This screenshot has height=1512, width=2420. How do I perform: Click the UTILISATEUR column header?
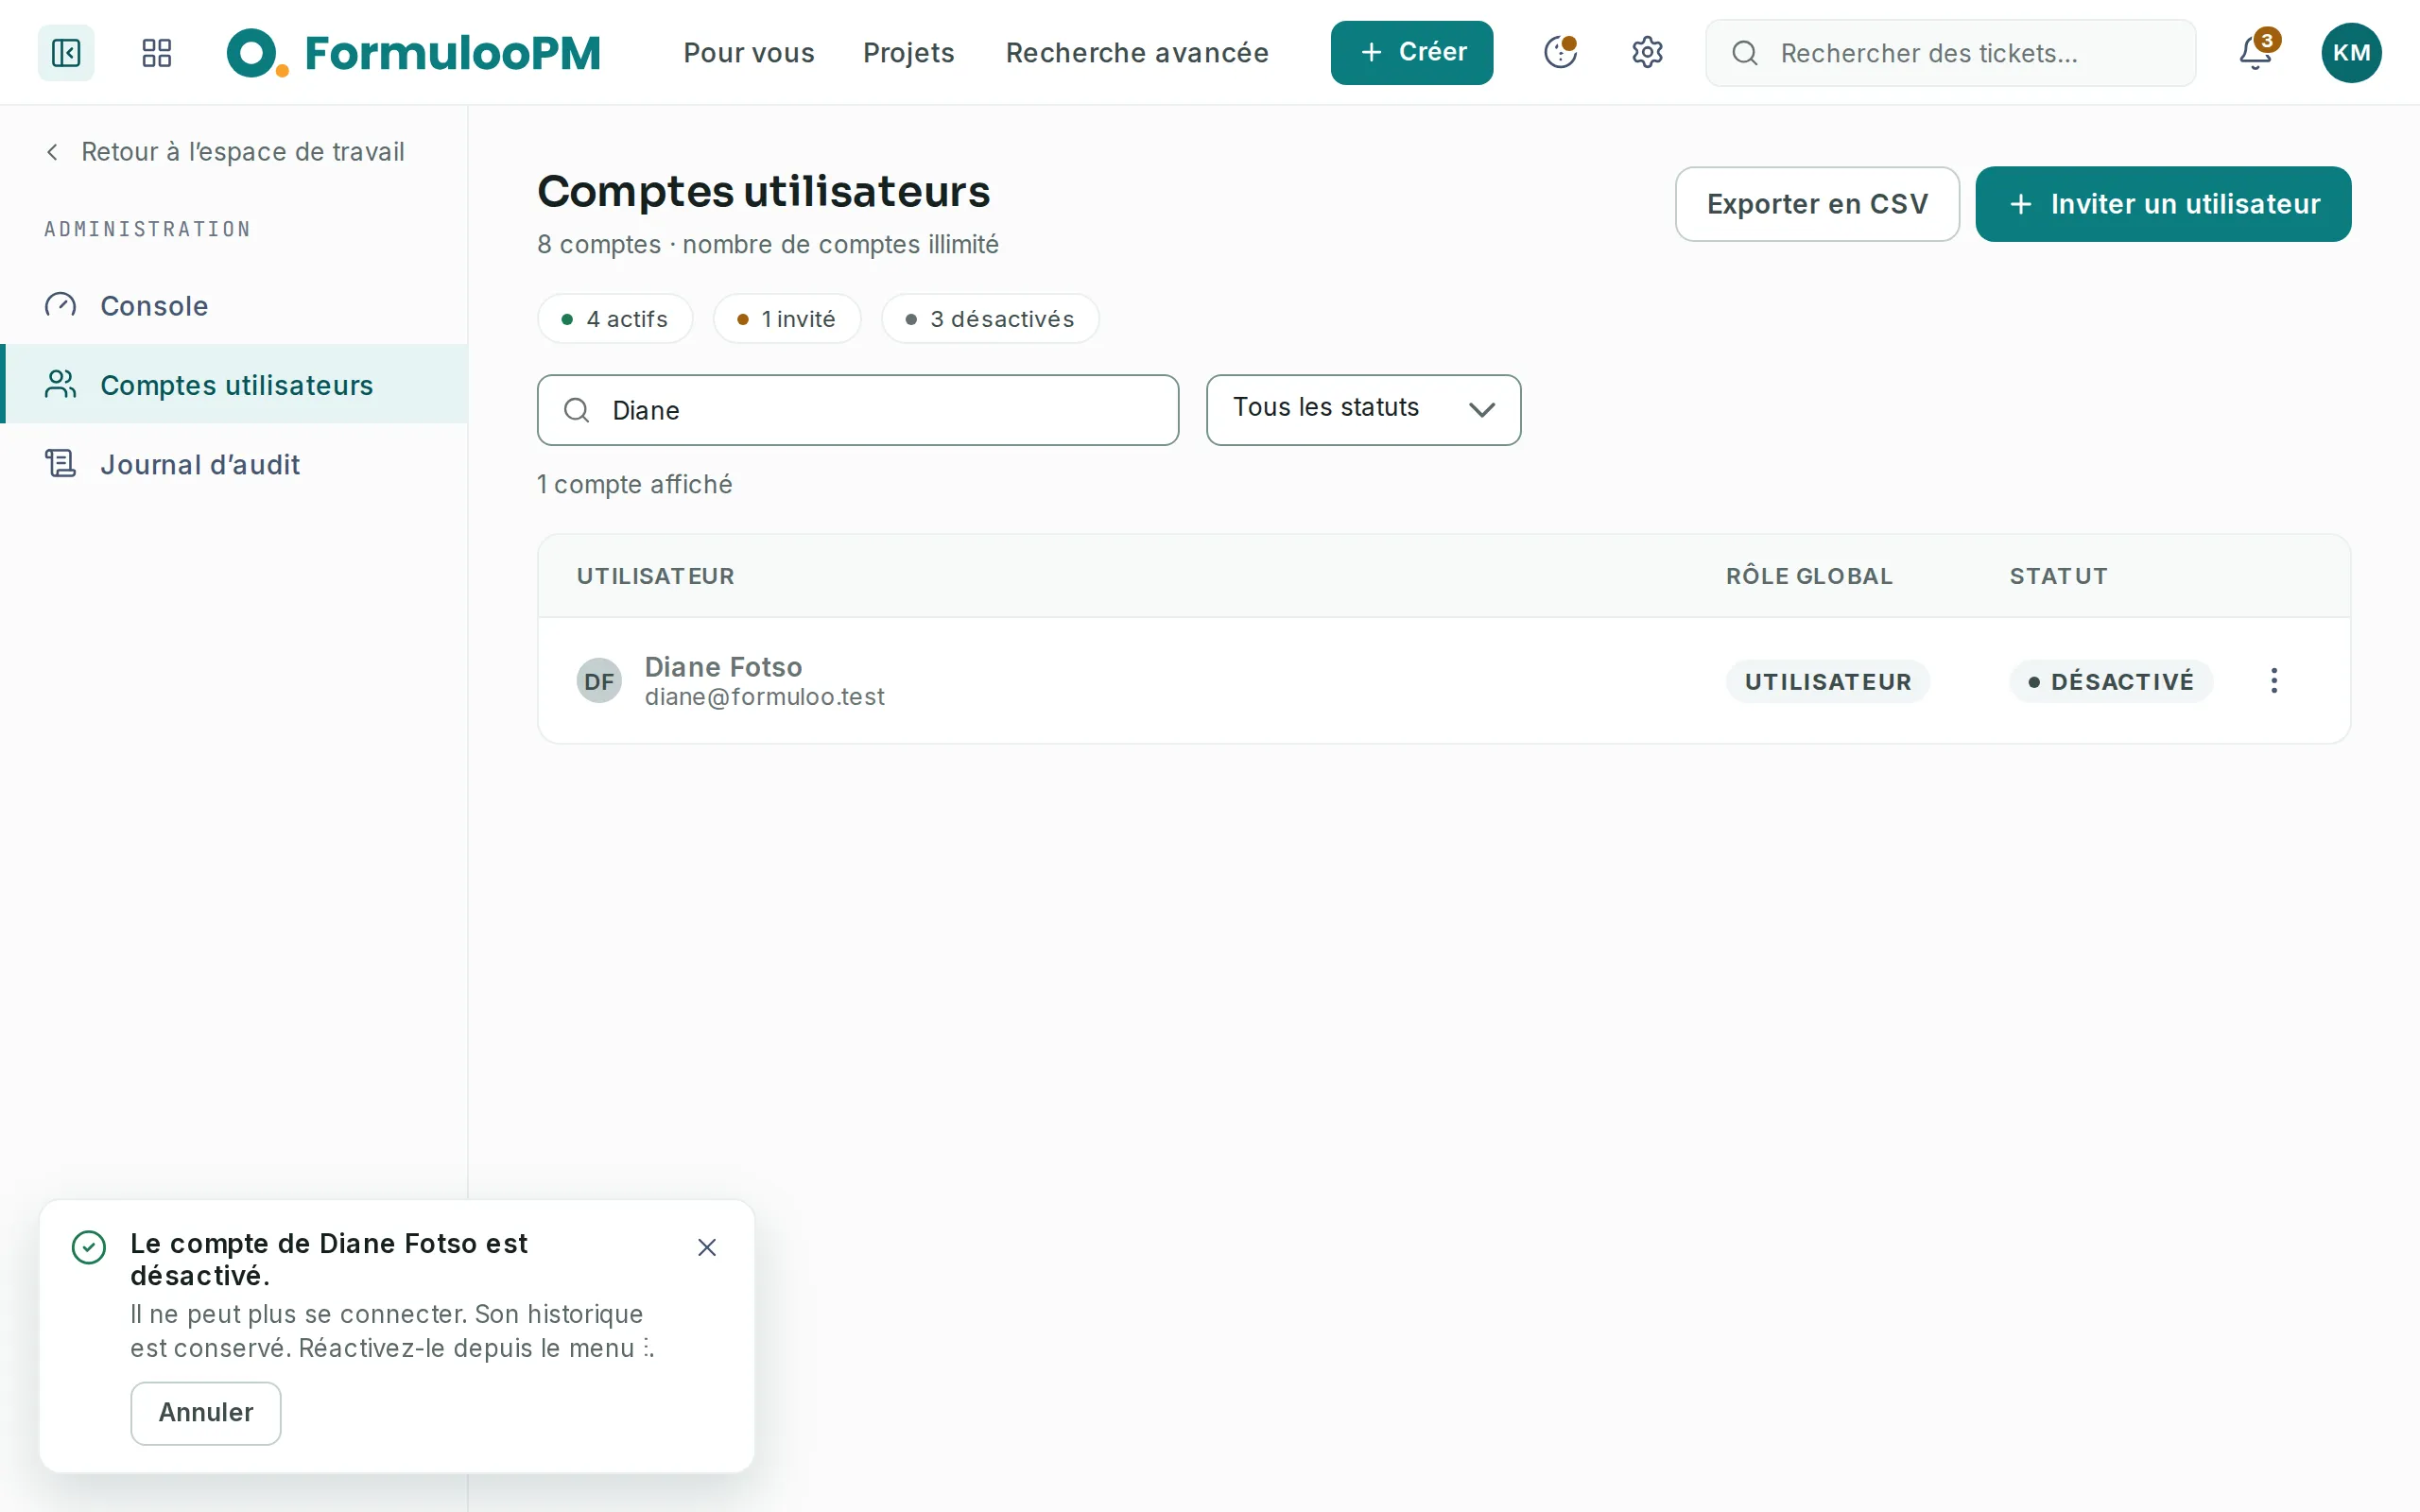(656, 576)
